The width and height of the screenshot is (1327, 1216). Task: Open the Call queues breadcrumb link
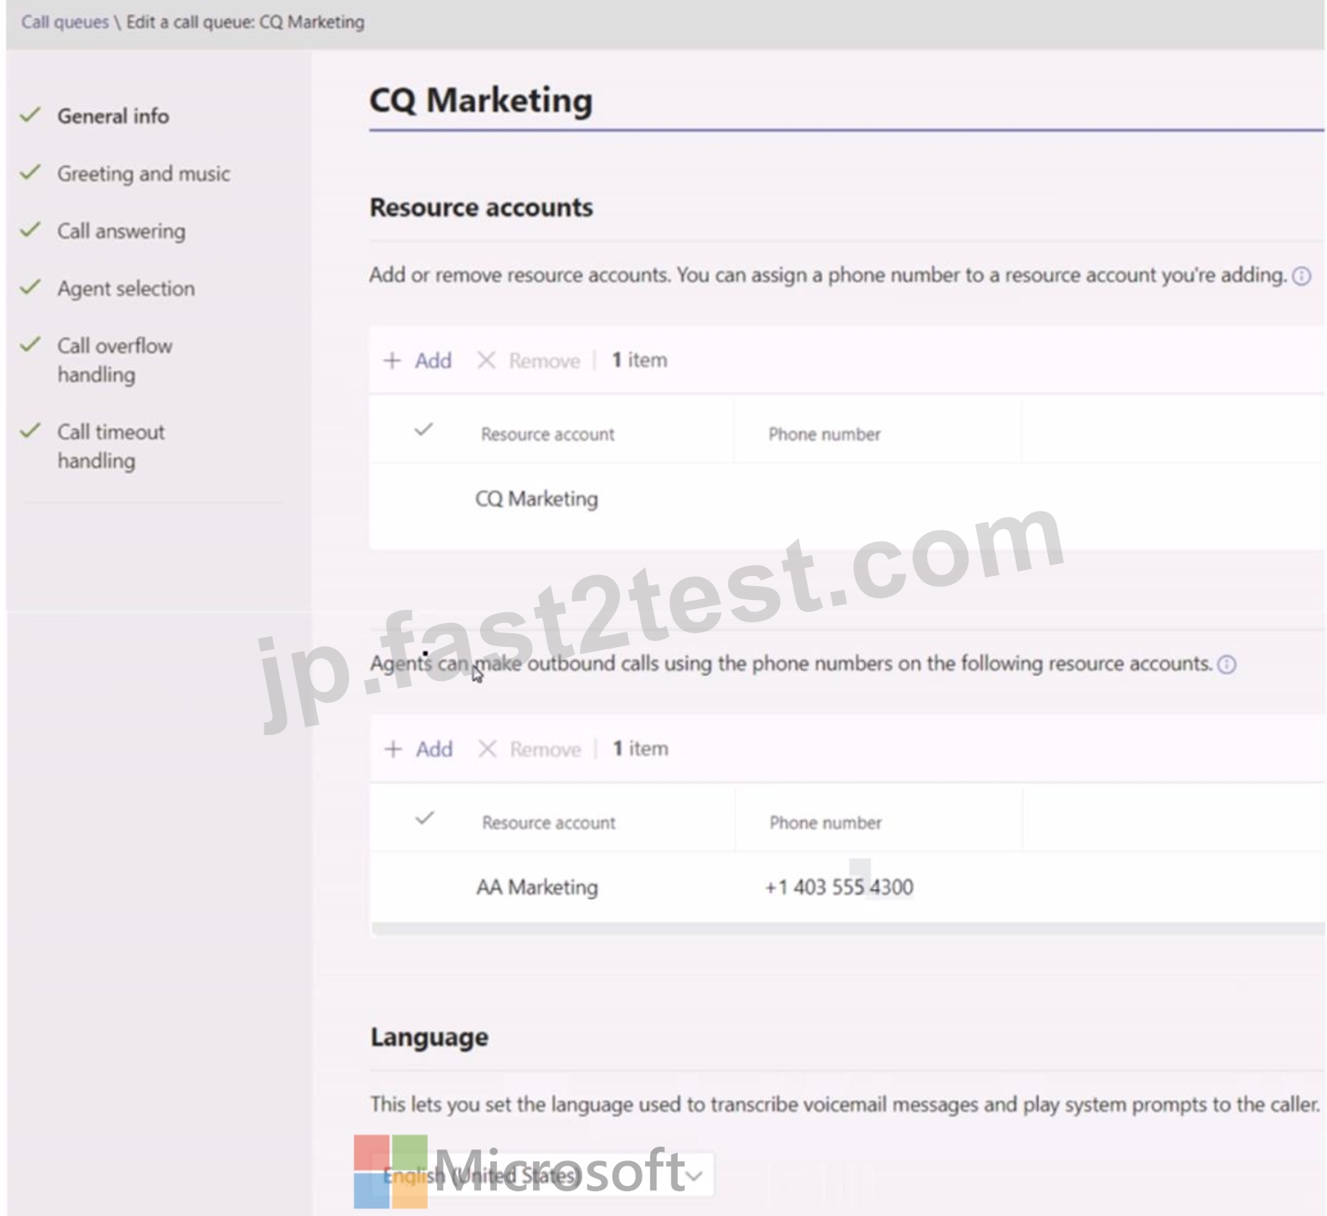pyautogui.click(x=65, y=22)
